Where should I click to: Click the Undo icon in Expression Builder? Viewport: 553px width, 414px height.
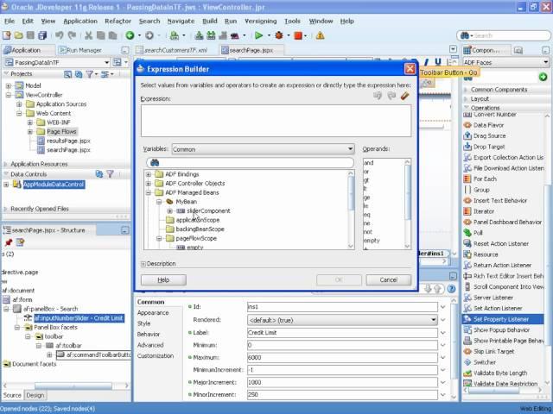378,96
